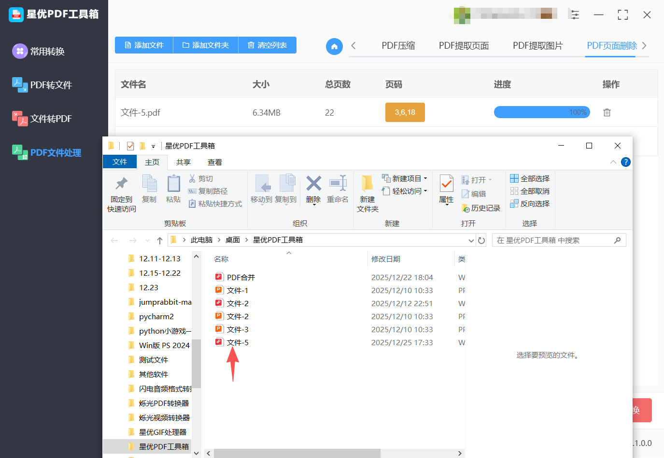
Task: Click the red X delete icon in ribbon
Action: (x=313, y=184)
